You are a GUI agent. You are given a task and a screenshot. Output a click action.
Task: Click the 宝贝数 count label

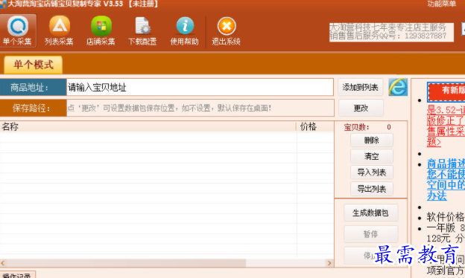tap(357, 127)
